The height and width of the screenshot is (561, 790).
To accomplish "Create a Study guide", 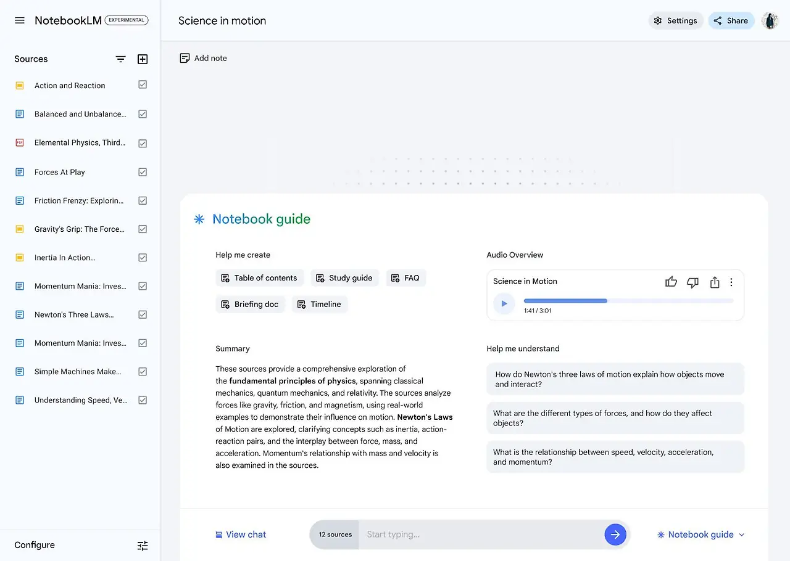I will tap(344, 278).
